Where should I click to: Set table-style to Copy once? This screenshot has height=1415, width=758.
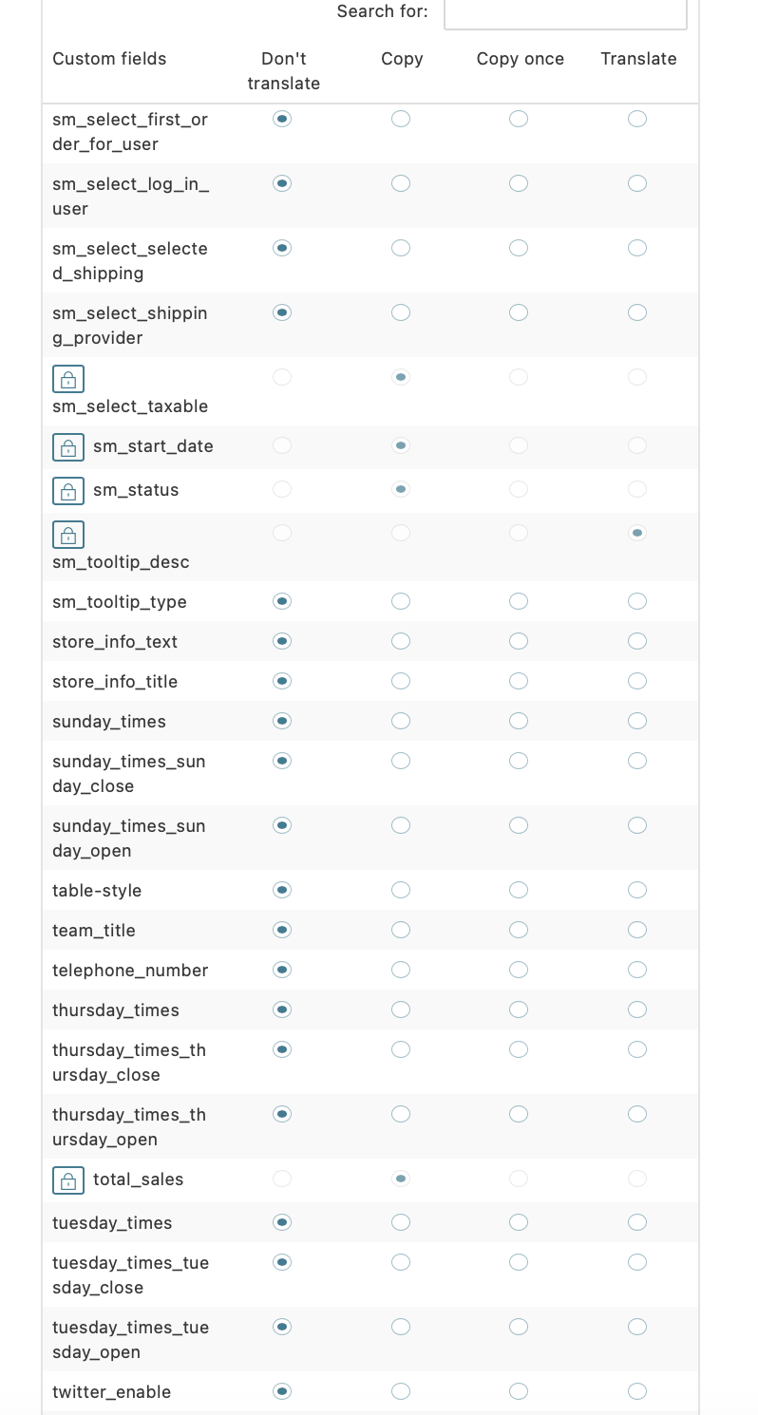[519, 890]
